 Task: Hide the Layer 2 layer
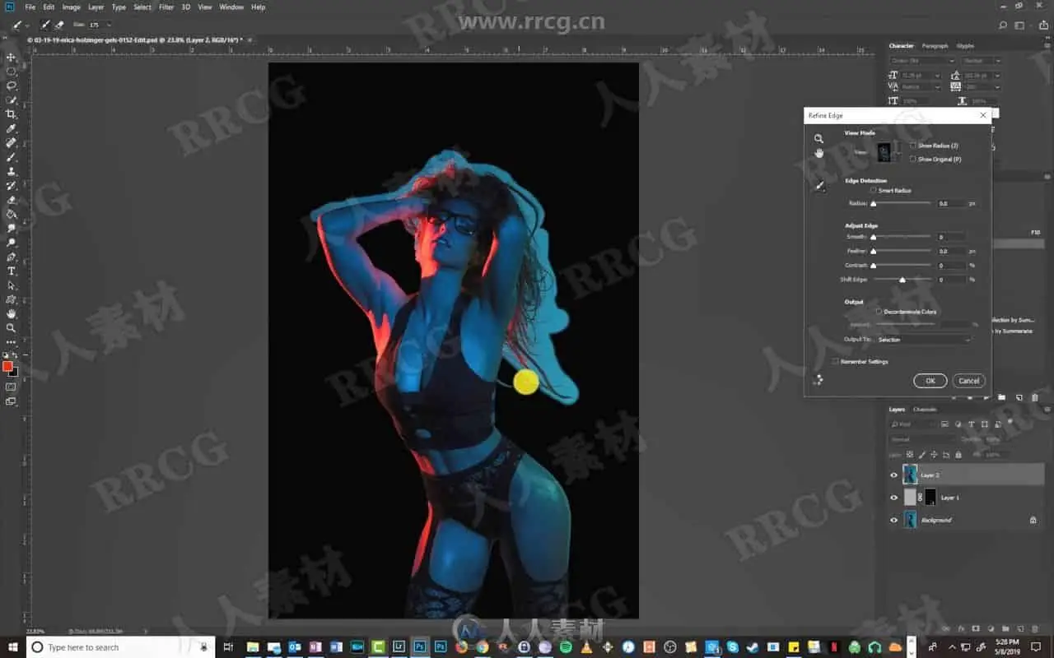pyautogui.click(x=894, y=475)
